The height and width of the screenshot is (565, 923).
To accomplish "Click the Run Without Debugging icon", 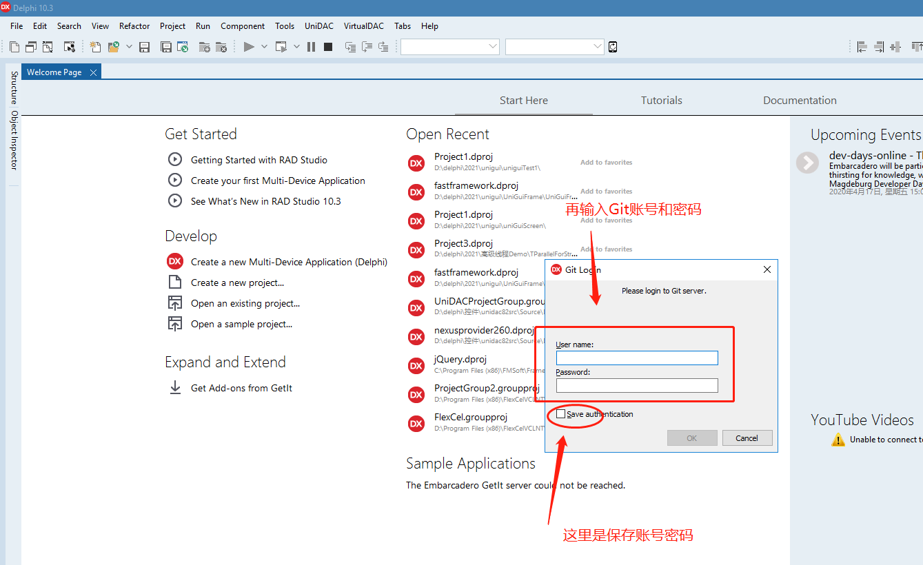I will coord(281,47).
